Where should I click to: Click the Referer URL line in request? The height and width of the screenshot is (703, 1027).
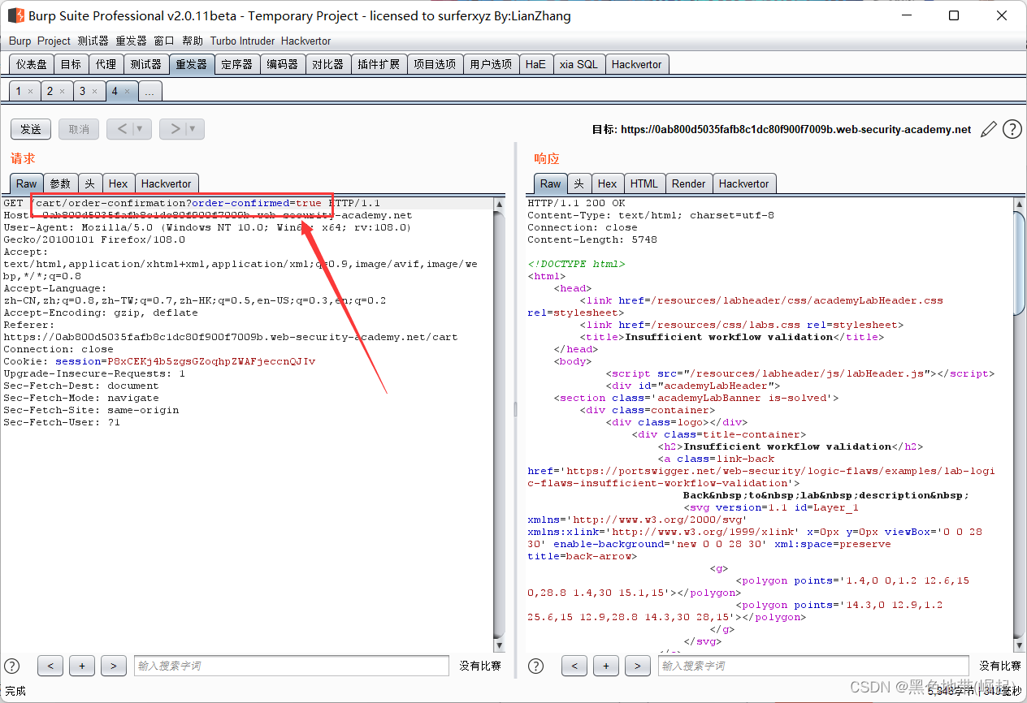click(x=230, y=337)
